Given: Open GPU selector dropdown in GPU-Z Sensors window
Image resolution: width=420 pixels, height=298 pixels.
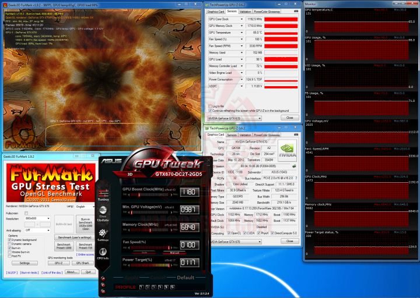Looking at the screenshot, I should (235, 118).
